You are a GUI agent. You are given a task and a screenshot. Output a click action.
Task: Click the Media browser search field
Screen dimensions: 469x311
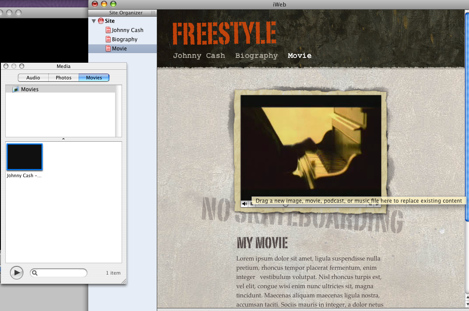[x=59, y=273]
